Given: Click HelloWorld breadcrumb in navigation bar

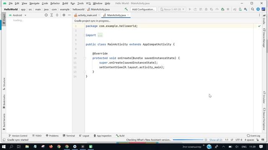Looking at the screenshot, I should pyautogui.click(x=11, y=9).
